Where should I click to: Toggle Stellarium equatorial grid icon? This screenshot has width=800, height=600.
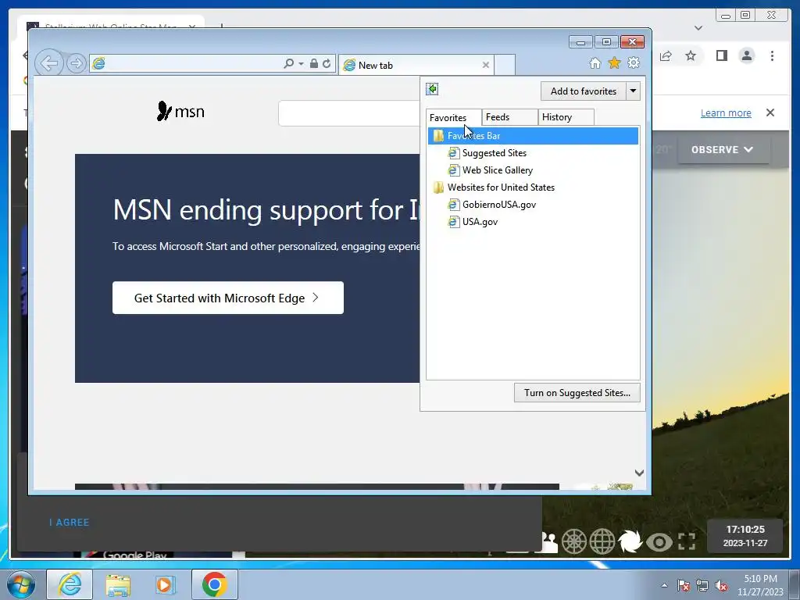coord(602,541)
